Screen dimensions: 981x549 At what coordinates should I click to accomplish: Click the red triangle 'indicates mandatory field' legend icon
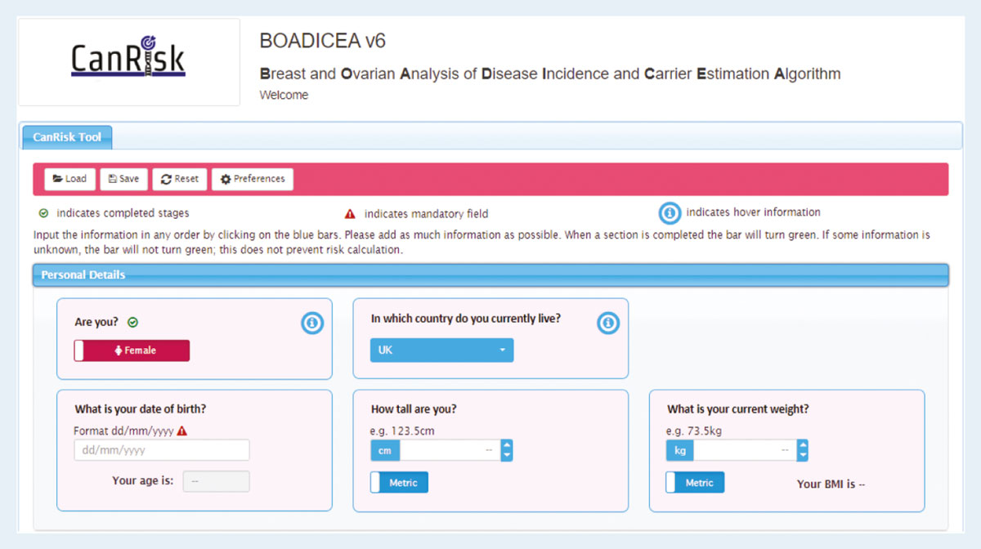tap(350, 214)
